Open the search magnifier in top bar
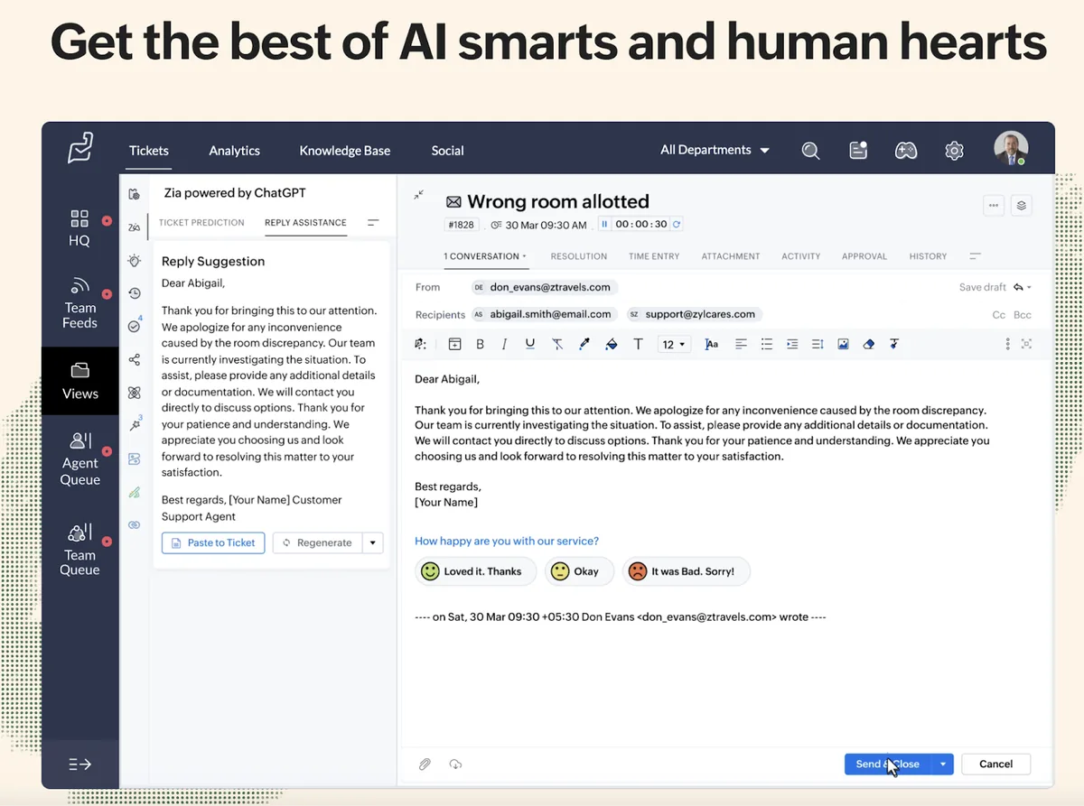Screen dimensions: 1084x806 (810, 151)
